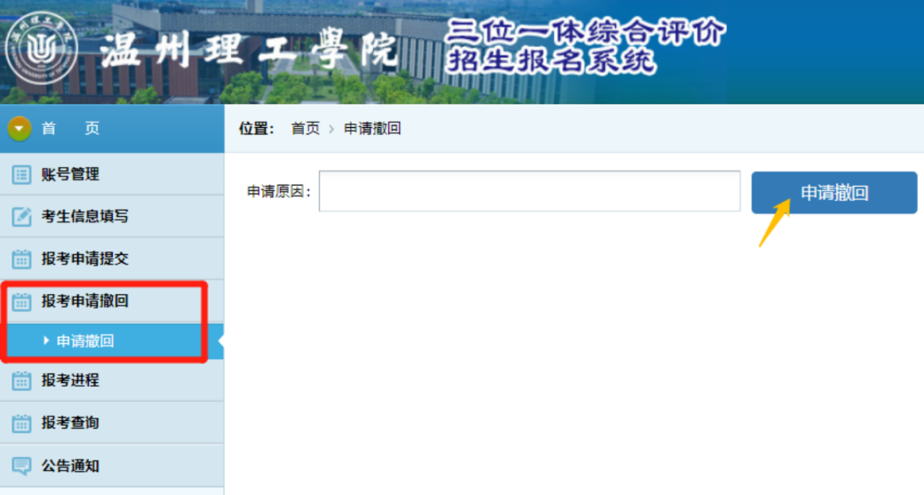Screen dimensions: 924x495
Task: Click the calendar icon for 报考查询
Action: tap(21, 424)
